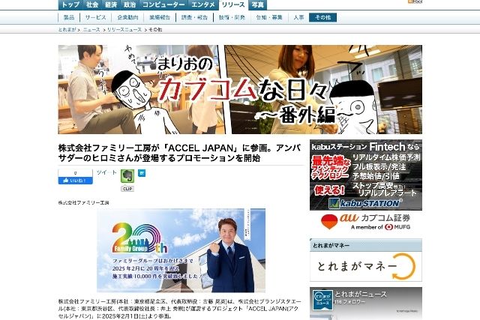This screenshot has height=320, width=480.
Task: Click the kabu STATION logo in the ad
Action: pos(365,203)
